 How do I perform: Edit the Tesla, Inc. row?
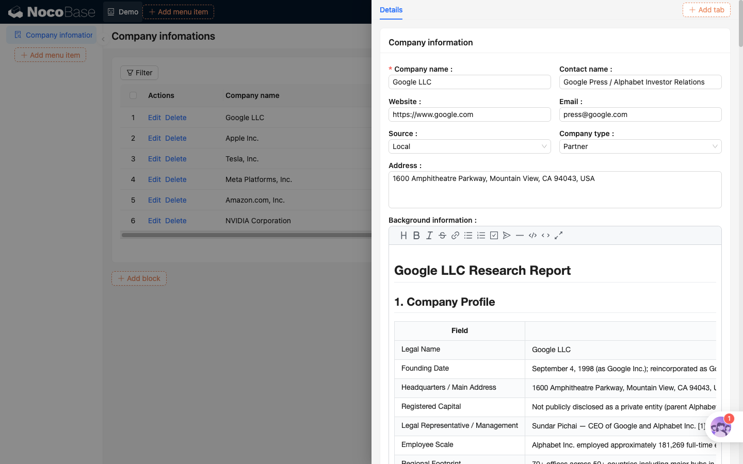click(154, 159)
